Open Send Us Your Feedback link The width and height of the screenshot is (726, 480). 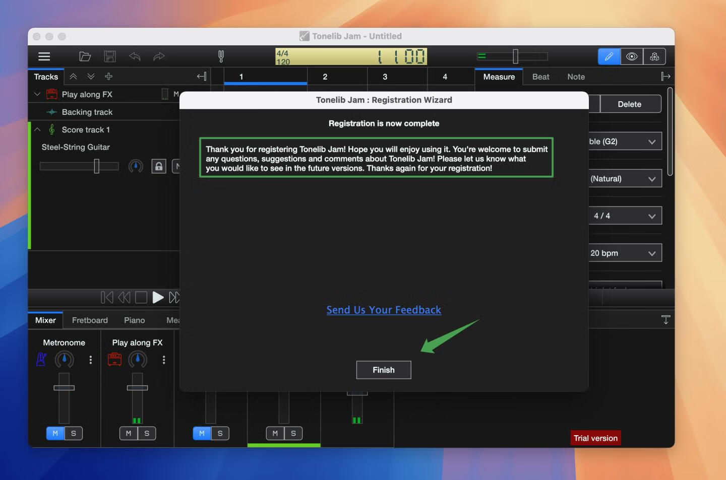click(x=384, y=310)
